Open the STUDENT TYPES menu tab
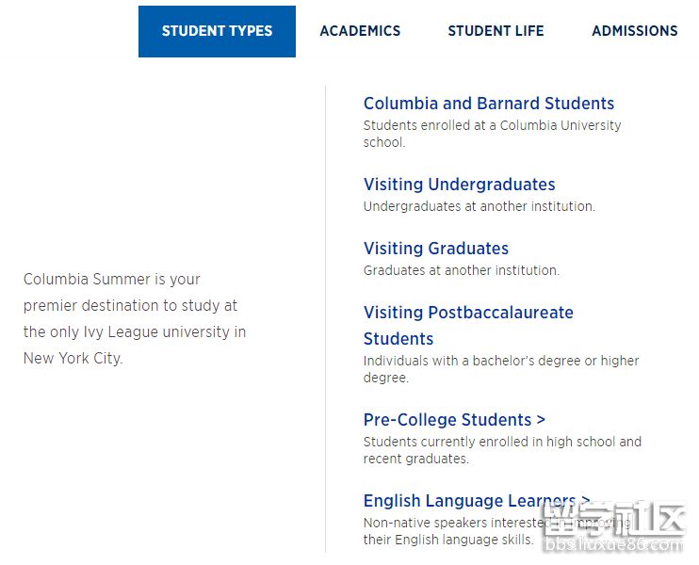This screenshot has width=699, height=565. (x=217, y=31)
